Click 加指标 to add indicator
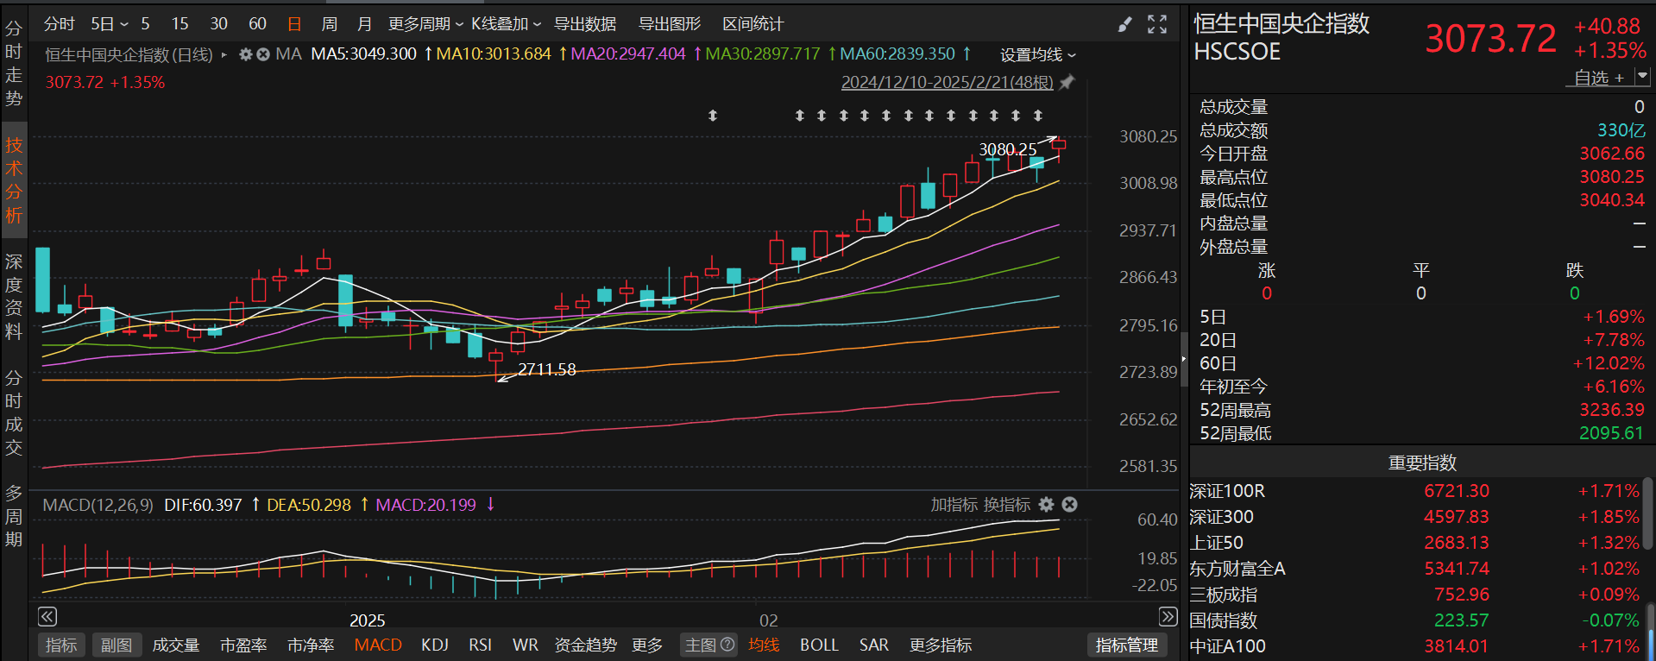Image resolution: width=1656 pixels, height=661 pixels. coord(954,505)
